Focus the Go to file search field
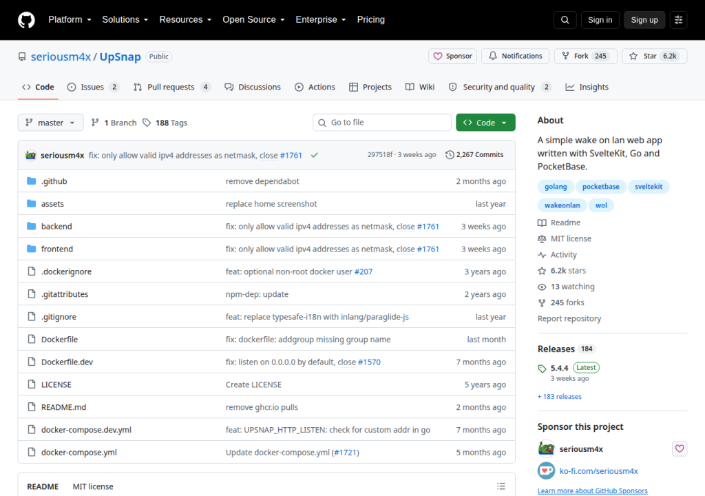 (x=381, y=123)
